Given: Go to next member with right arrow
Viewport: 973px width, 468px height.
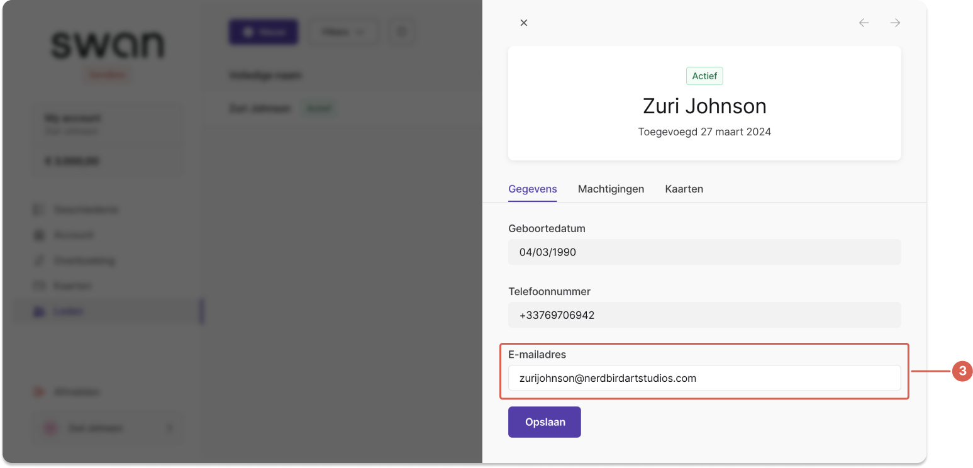Looking at the screenshot, I should 895,23.
